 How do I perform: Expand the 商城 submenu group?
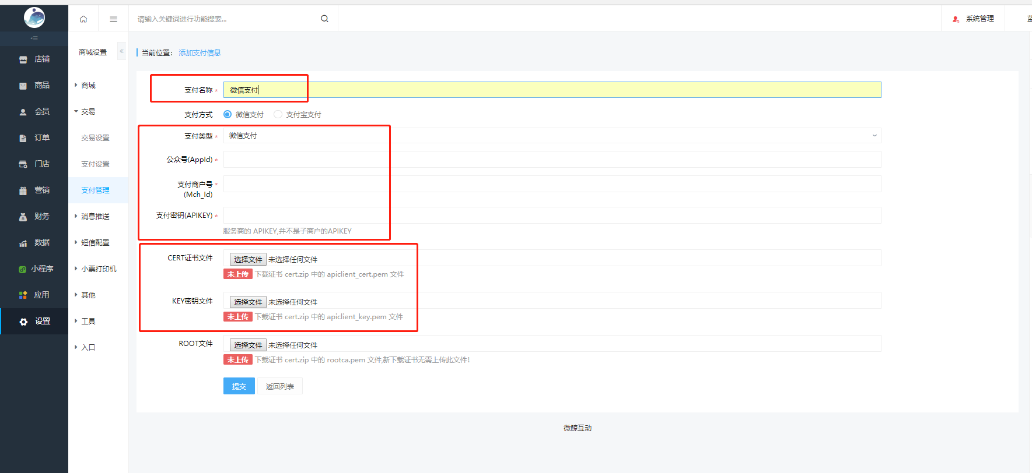pos(88,86)
